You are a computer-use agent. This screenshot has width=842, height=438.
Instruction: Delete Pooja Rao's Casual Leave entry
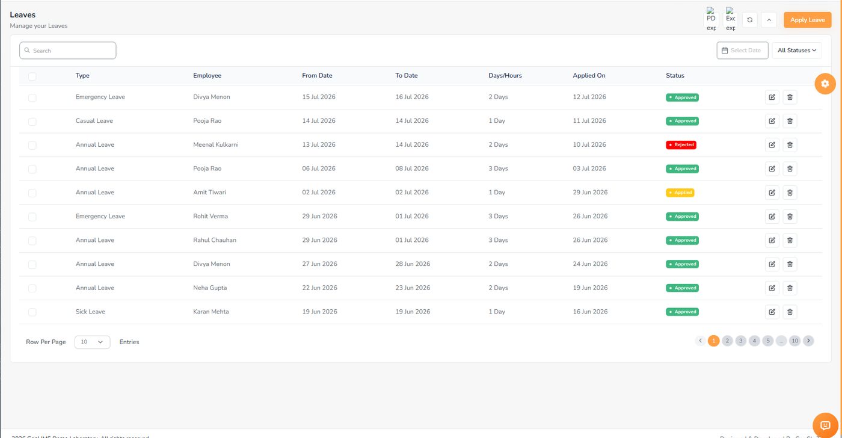click(790, 121)
